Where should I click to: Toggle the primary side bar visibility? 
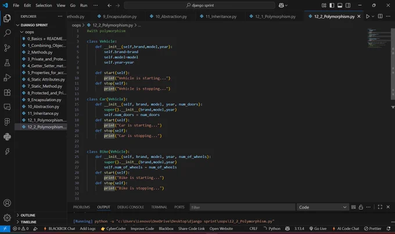332,5
